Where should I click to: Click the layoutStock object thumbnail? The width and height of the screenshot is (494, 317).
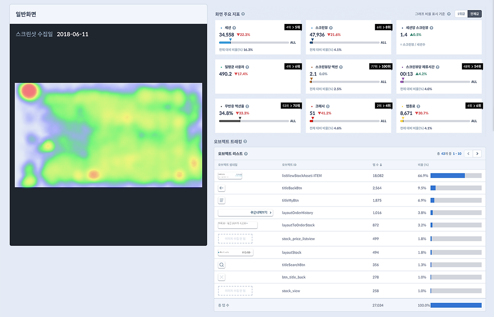(x=236, y=253)
